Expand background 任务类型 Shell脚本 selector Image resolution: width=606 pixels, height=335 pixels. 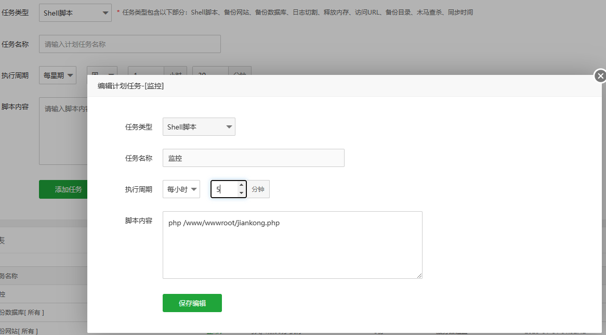[x=75, y=13]
